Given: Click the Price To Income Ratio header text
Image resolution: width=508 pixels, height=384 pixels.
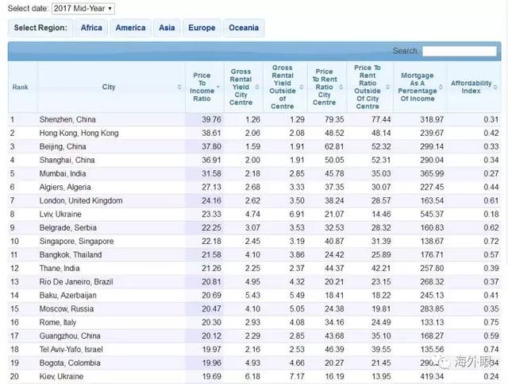Looking at the screenshot, I should [202, 87].
